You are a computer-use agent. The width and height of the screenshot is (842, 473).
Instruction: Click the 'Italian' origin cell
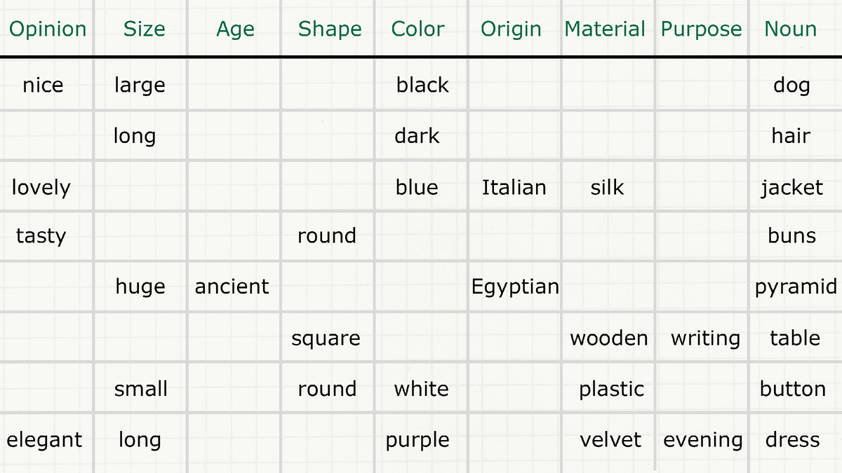514,187
